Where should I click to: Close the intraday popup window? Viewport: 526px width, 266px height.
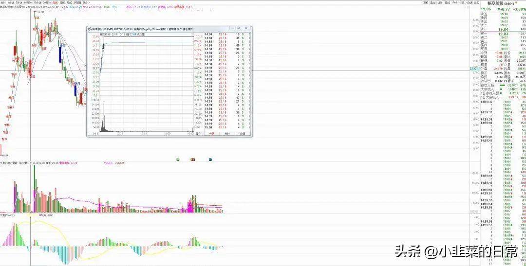pos(246,28)
